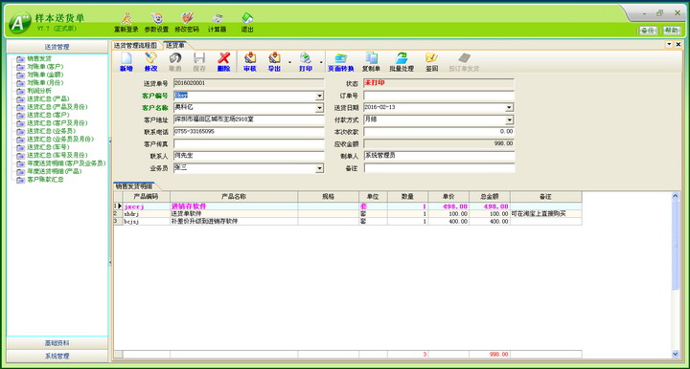Open 参数设置 (parameter settings)

click(x=156, y=22)
